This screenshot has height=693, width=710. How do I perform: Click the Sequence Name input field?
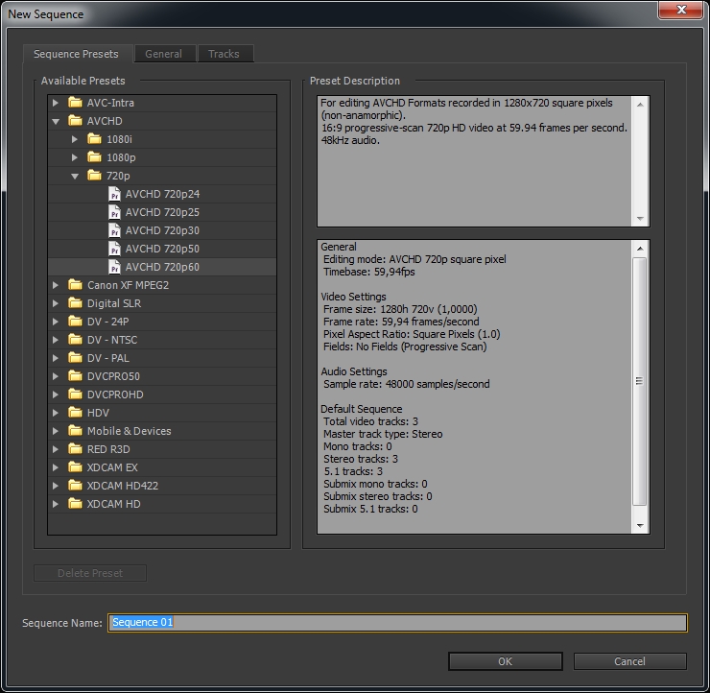pyautogui.click(x=397, y=622)
